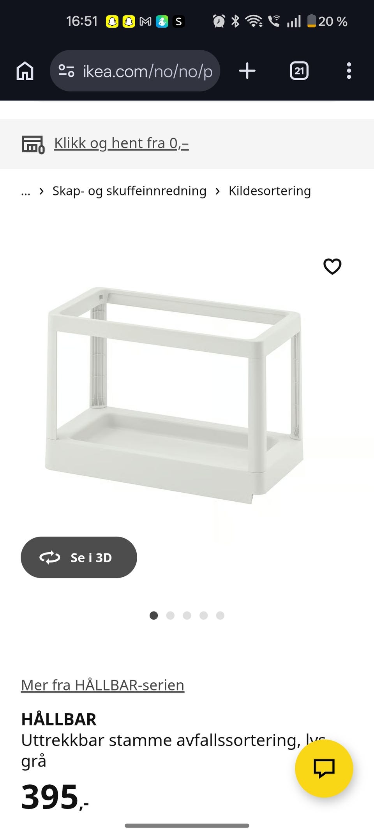Open the yellow chat bubble button
This screenshot has width=374, height=835.
pos(324,768)
